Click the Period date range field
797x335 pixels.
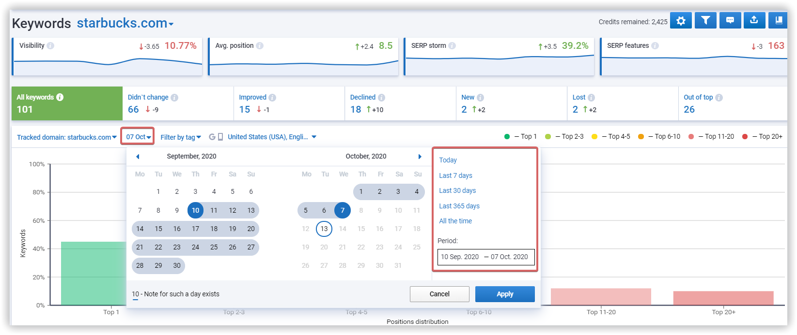486,257
